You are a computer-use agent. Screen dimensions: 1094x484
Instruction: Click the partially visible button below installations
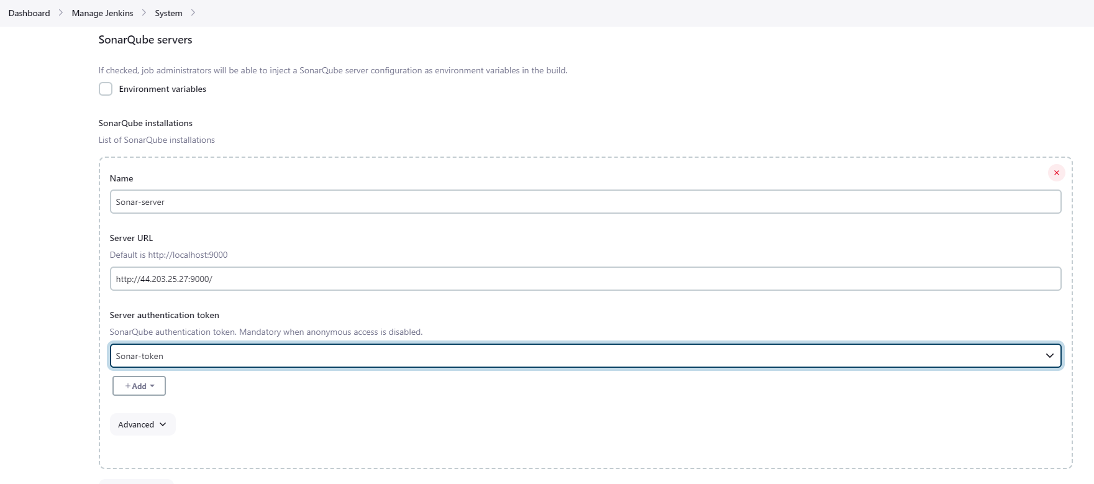click(x=136, y=482)
